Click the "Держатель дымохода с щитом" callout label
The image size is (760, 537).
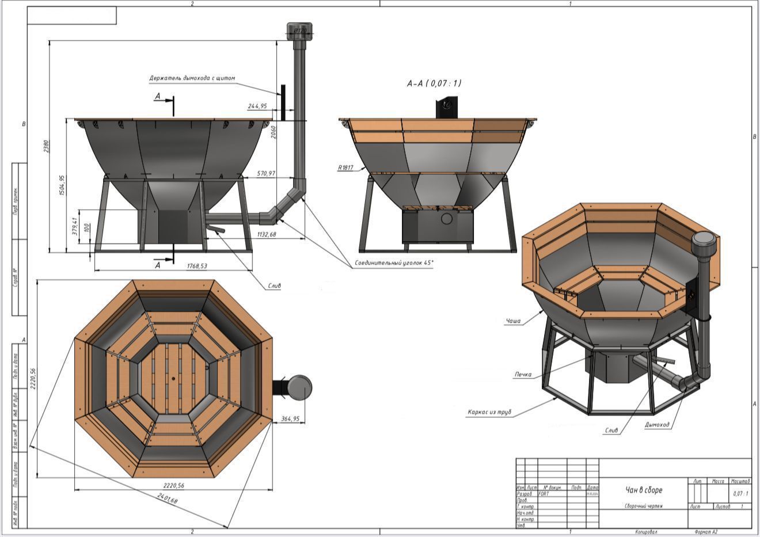click(x=192, y=78)
